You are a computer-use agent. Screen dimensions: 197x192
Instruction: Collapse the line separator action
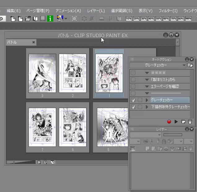pos(147,93)
